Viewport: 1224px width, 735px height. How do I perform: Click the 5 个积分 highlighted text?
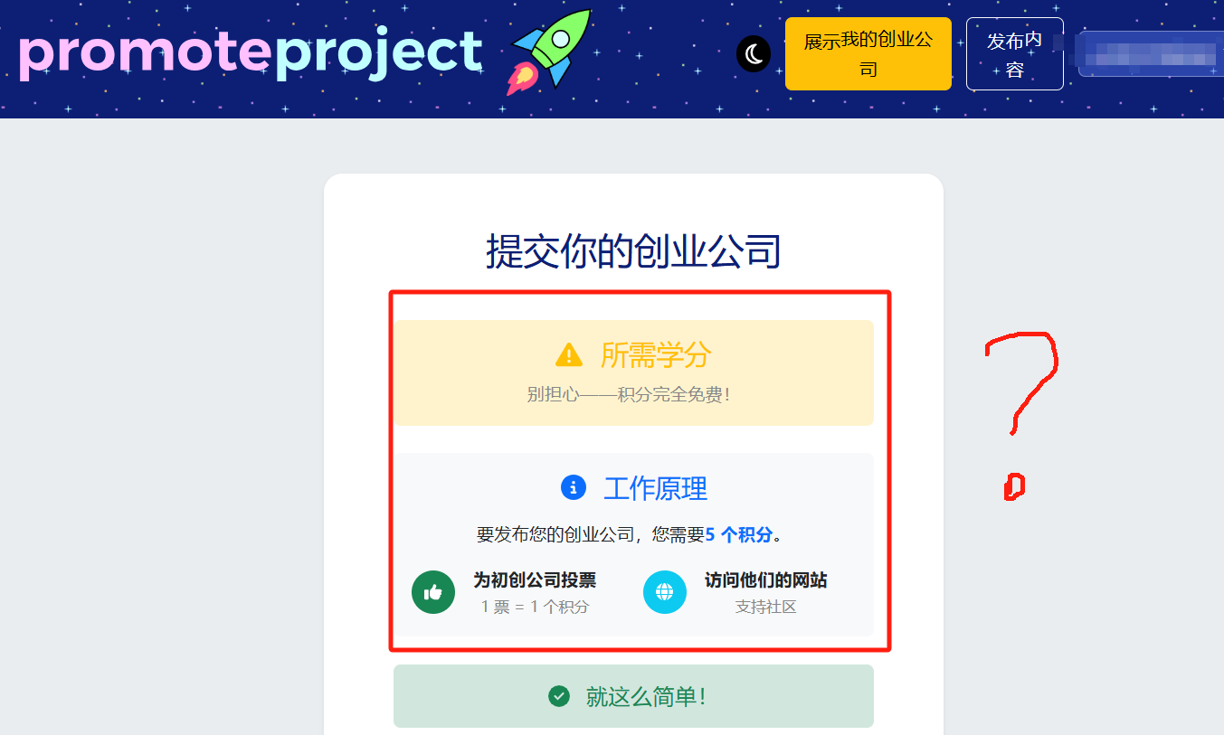point(739,534)
